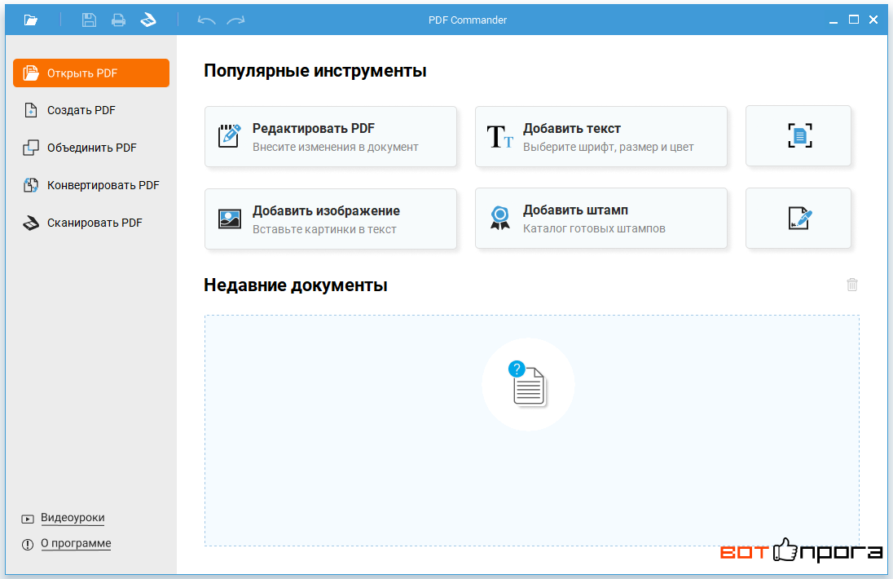Select Объединить PDF in sidebar
Screen dimensions: 893x579
[x=80, y=148]
